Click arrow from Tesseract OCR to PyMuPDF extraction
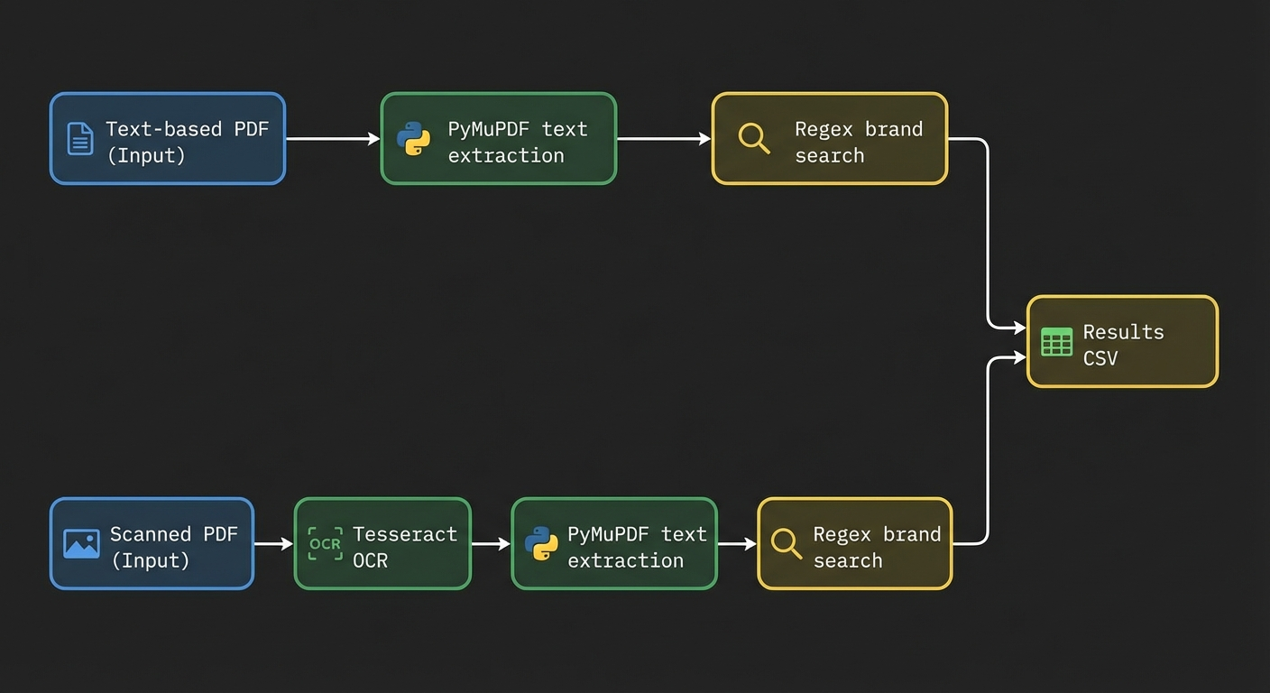 [492, 543]
